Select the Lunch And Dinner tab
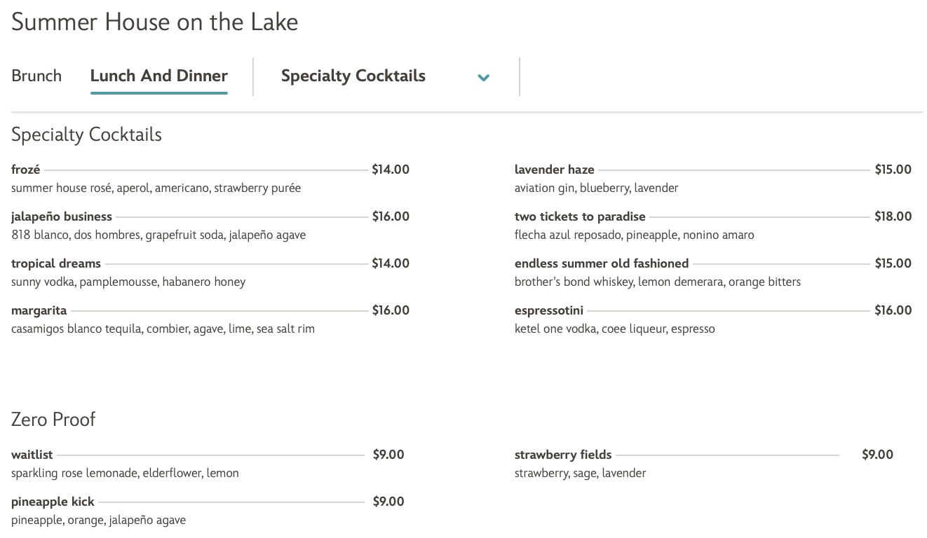The width and height of the screenshot is (927, 538). (158, 75)
